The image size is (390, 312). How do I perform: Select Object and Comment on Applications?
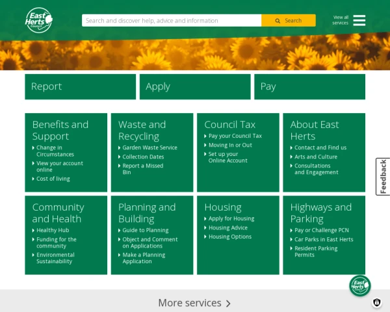(x=150, y=242)
